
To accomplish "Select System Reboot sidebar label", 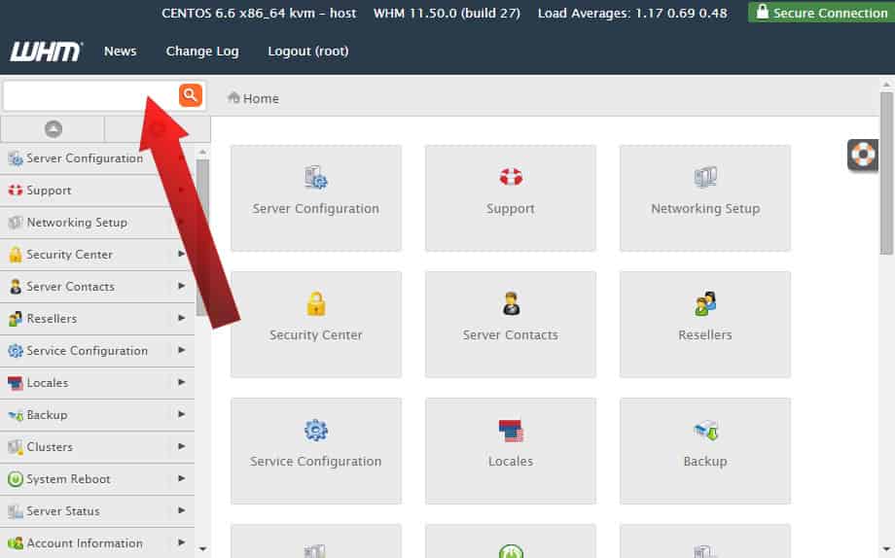I will click(x=68, y=479).
